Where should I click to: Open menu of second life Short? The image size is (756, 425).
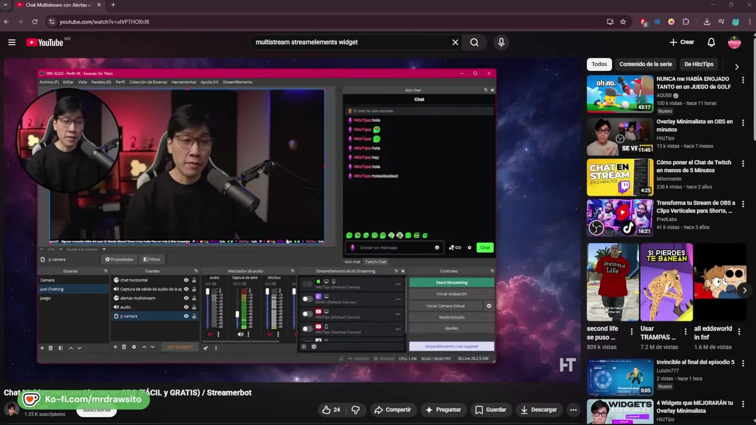coord(631,331)
